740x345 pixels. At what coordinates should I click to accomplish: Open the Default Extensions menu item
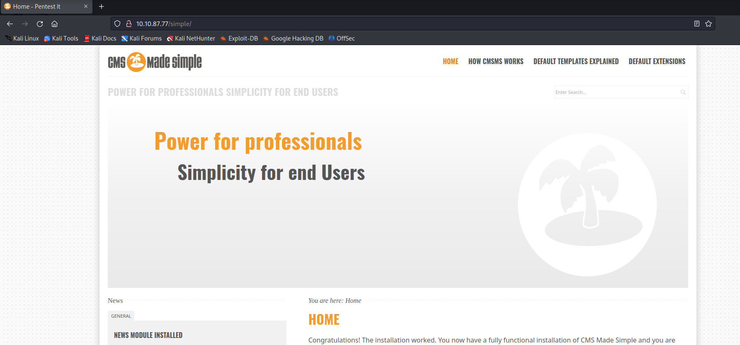click(x=657, y=62)
